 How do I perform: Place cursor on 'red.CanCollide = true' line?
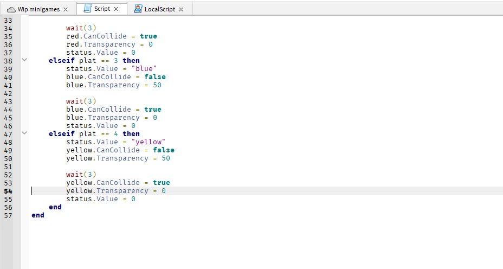(x=112, y=36)
